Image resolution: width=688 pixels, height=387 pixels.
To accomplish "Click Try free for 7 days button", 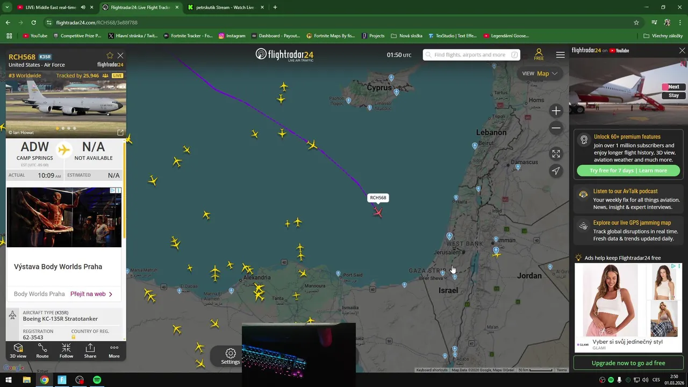I will pyautogui.click(x=628, y=170).
